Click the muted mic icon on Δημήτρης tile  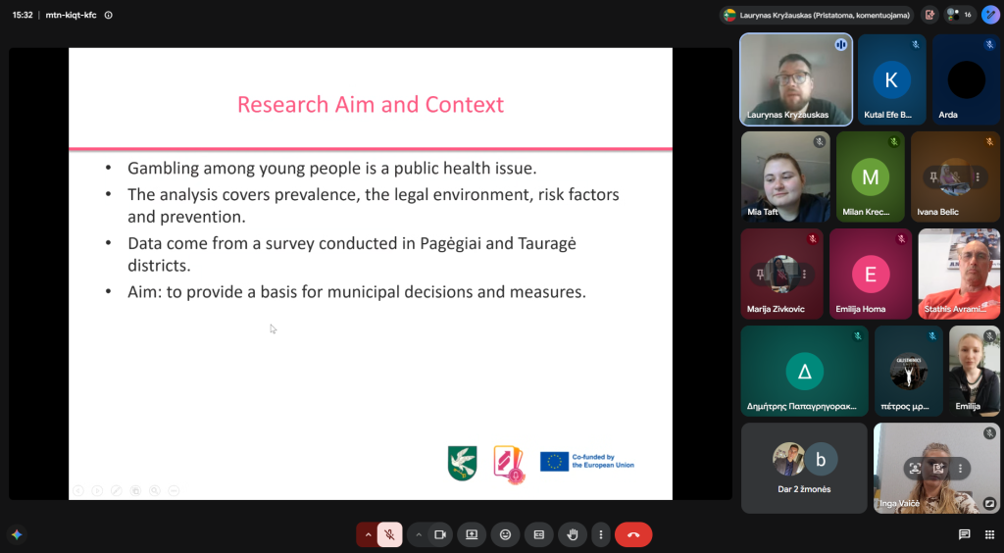pos(857,336)
